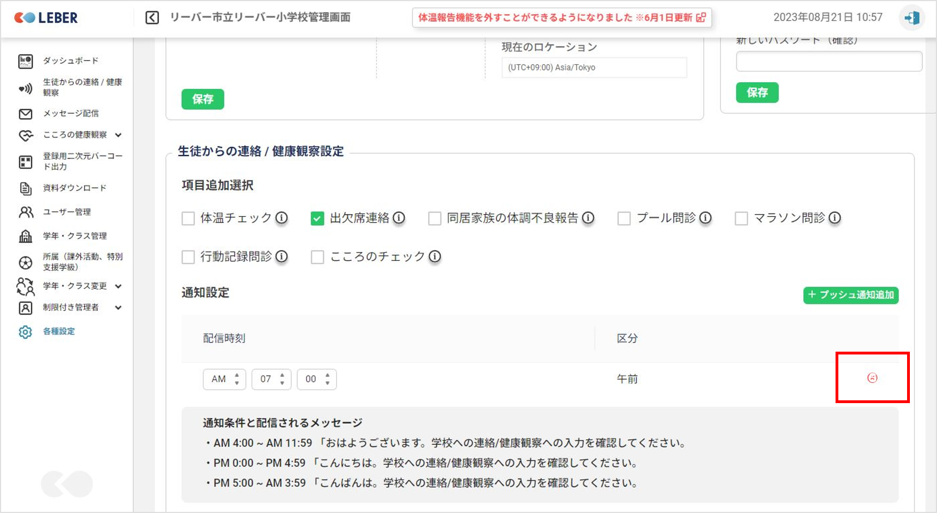Collapse sidebar with the back arrow icon
The height and width of the screenshot is (513, 937).
(x=152, y=18)
